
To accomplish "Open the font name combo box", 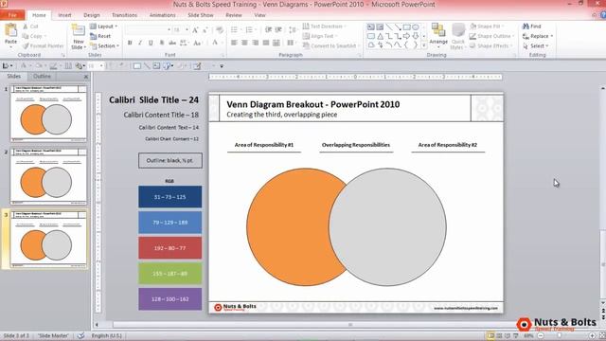I will [148, 29].
